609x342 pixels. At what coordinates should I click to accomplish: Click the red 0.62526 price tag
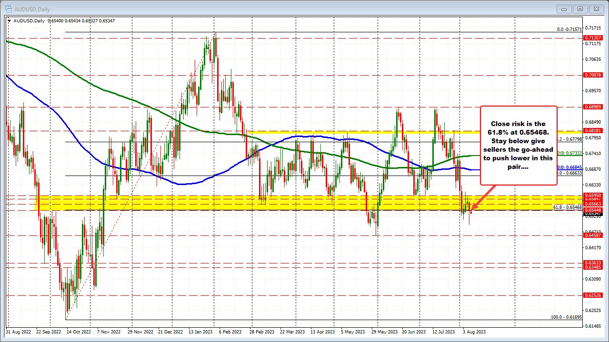(x=593, y=294)
